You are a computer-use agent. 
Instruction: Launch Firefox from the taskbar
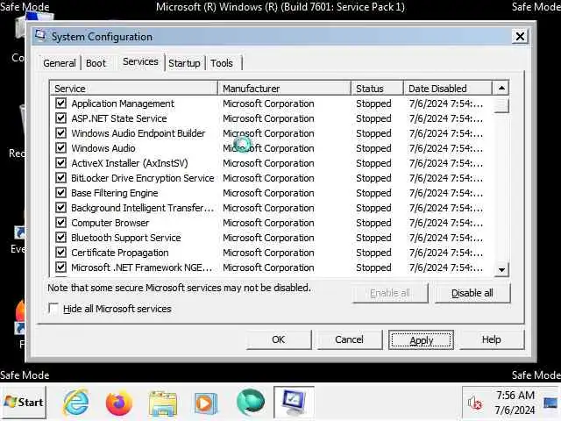119,403
